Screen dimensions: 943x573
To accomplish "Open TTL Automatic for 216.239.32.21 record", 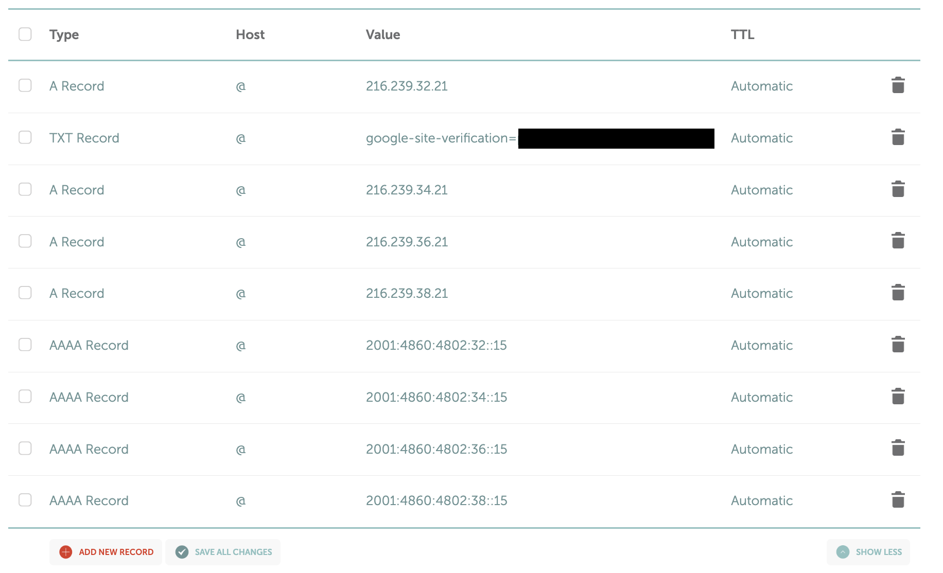I will coord(761,86).
